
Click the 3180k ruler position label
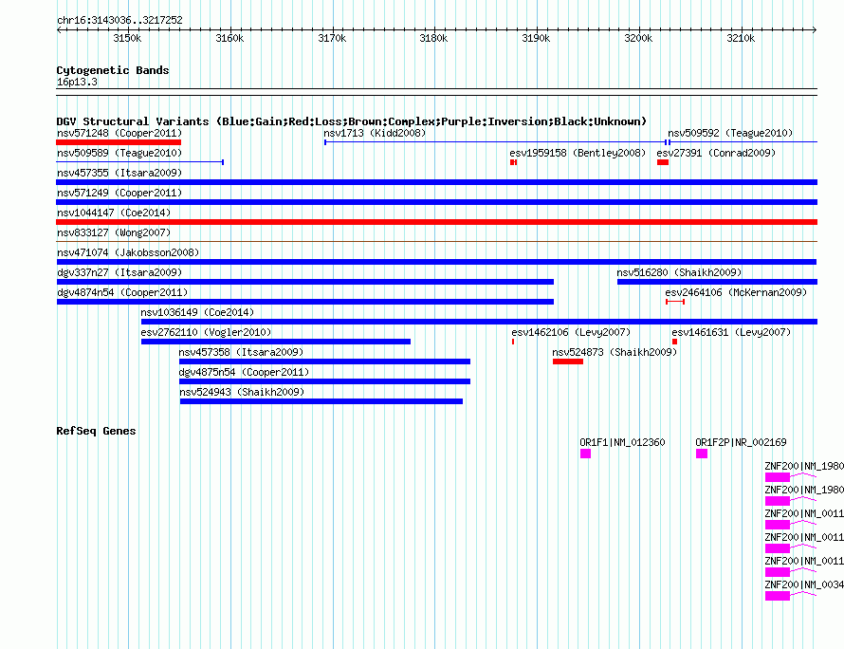tap(433, 38)
